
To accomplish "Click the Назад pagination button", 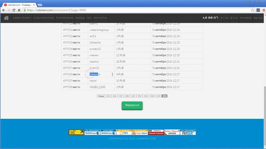I will (101, 96).
